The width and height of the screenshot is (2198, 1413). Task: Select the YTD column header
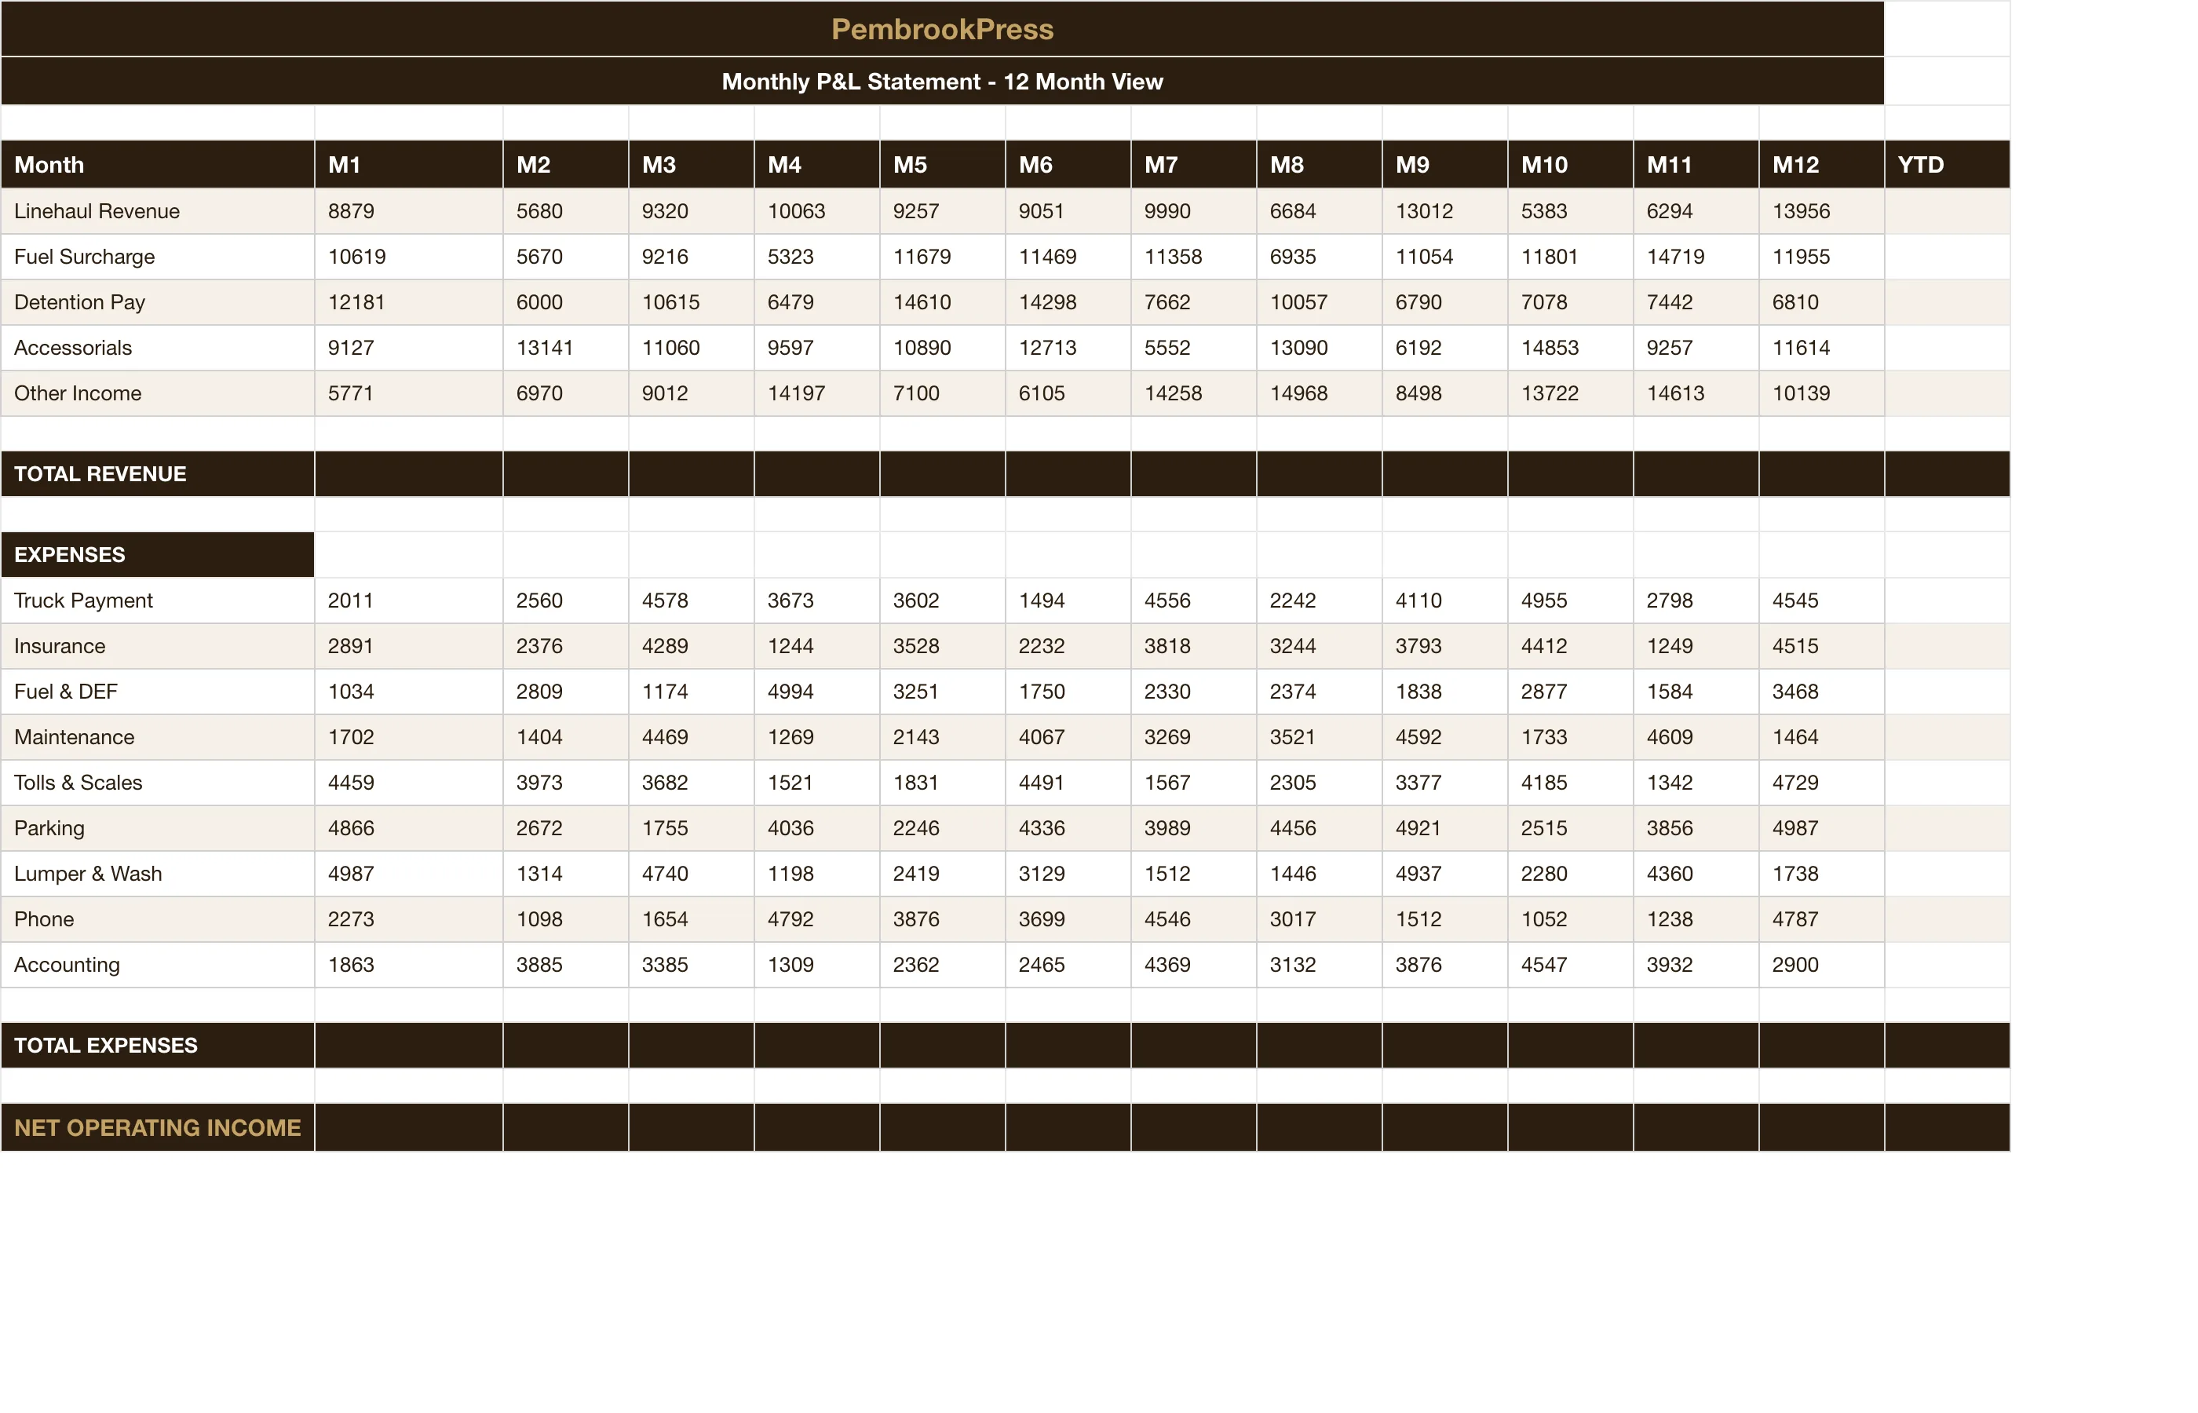pos(1947,164)
